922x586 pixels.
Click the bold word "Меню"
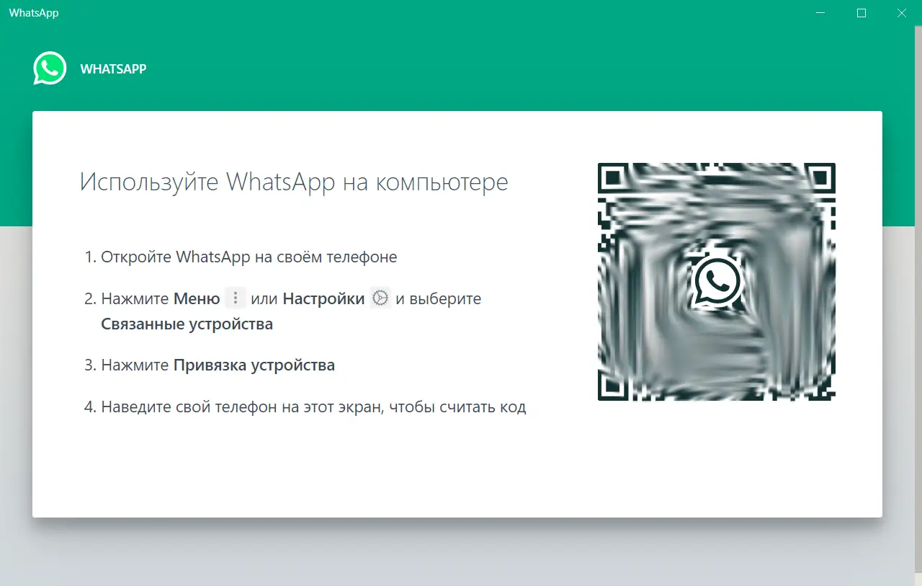197,298
